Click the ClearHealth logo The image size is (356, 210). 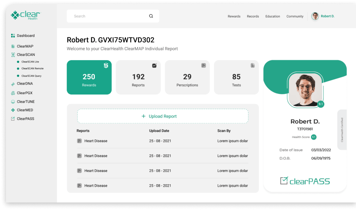pos(25,16)
